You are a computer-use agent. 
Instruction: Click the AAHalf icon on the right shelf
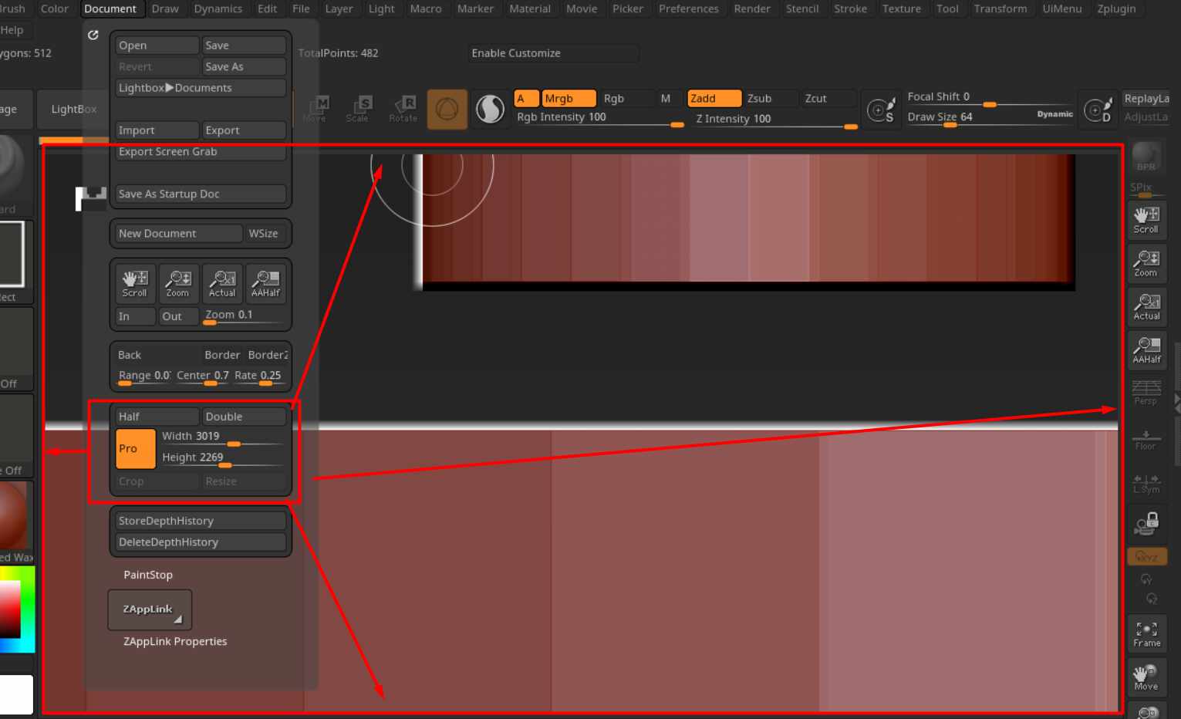coord(1146,349)
